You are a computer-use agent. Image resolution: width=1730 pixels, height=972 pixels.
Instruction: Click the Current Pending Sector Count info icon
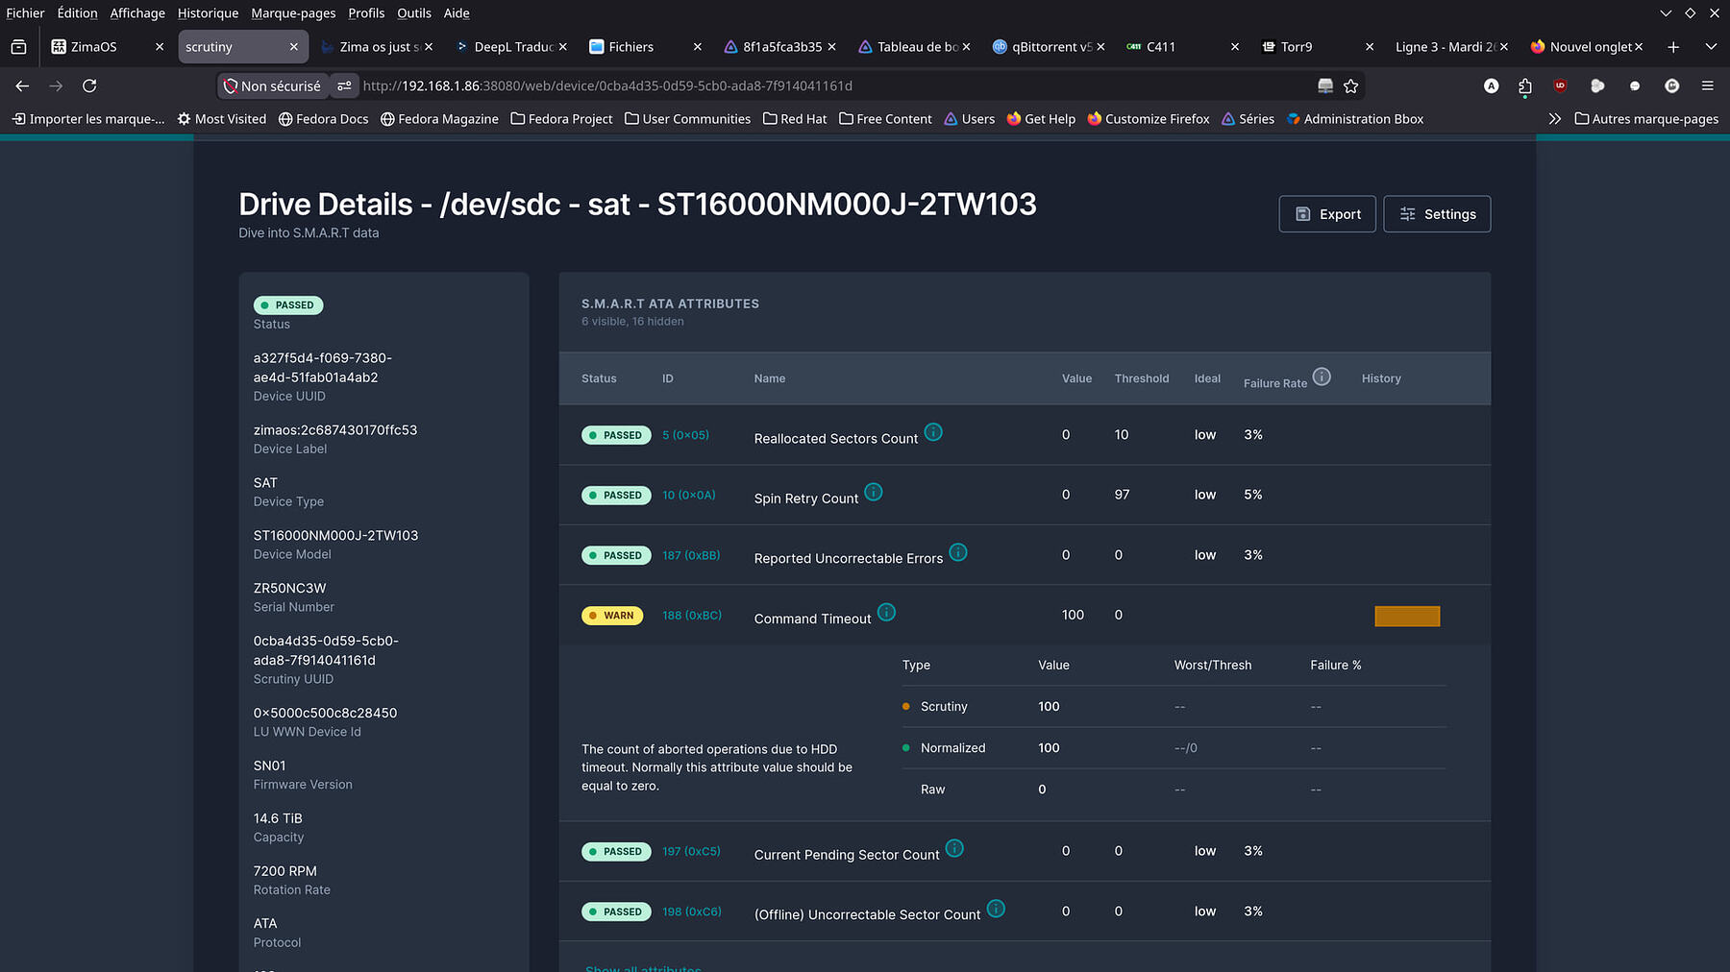(954, 848)
